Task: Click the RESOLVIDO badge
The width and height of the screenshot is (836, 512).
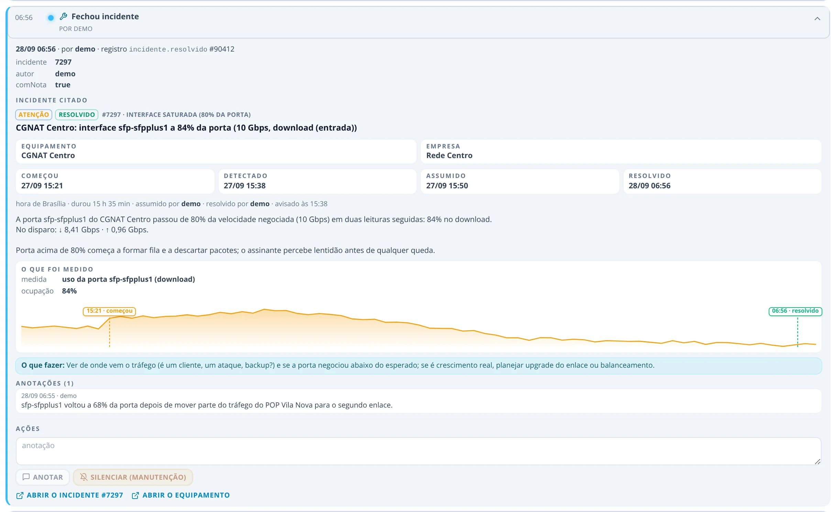Action: click(x=77, y=114)
